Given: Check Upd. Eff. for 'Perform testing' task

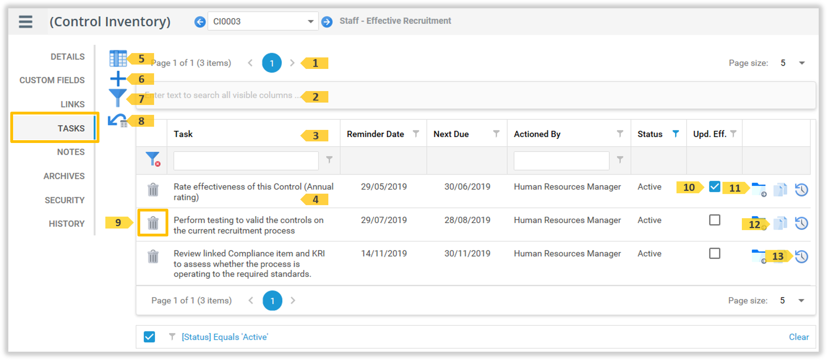Looking at the screenshot, I should pos(715,220).
